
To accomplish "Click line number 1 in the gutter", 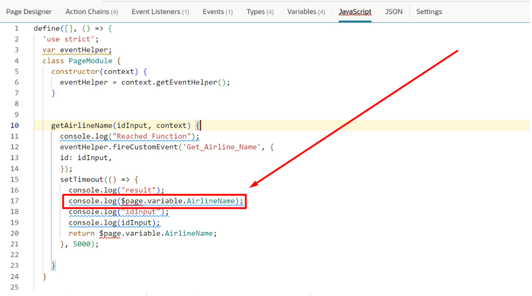I will pos(17,28).
